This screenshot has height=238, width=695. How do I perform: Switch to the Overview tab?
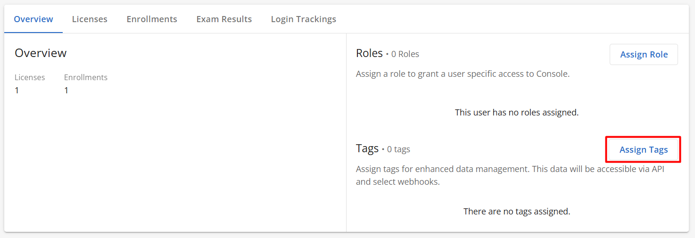tap(33, 19)
